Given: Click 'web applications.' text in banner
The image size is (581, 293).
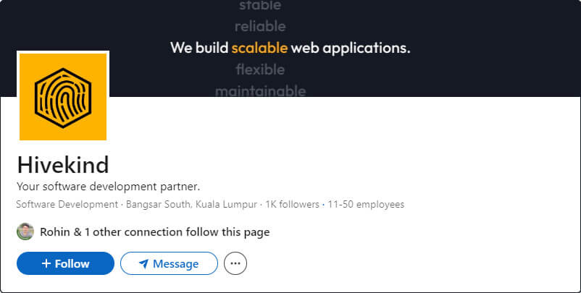Looking at the screenshot, I should pos(351,48).
